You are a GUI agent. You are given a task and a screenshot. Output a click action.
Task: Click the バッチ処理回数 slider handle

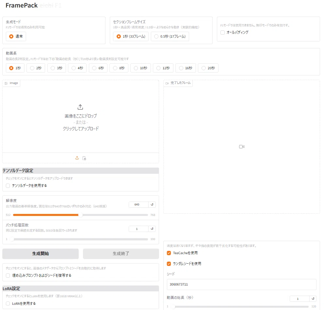[x=12, y=239]
